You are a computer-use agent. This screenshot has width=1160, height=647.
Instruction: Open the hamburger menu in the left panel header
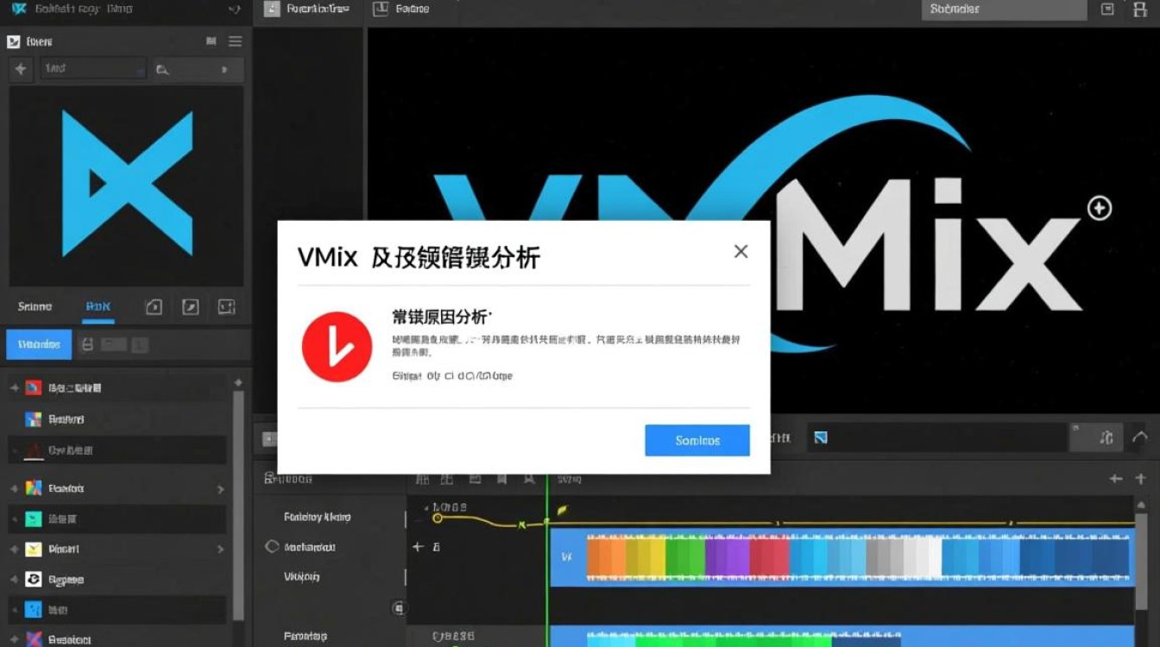click(235, 41)
